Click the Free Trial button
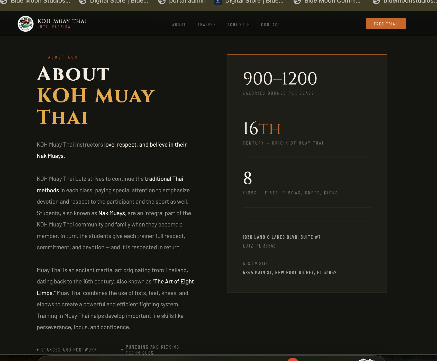This screenshot has height=361, width=437. [386, 24]
